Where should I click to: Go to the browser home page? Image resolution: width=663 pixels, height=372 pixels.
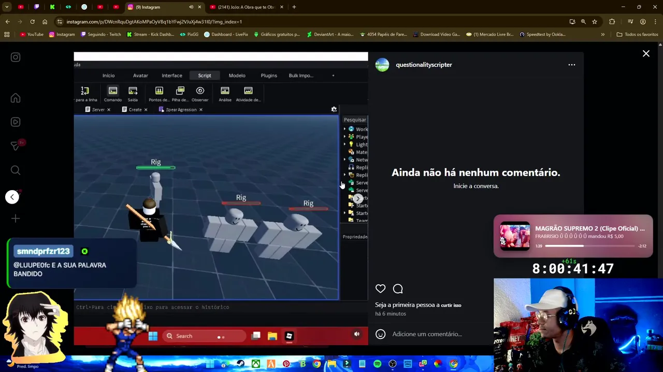pos(45,22)
